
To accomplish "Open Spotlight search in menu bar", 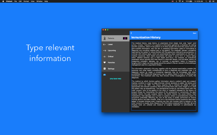I will (206, 1).
